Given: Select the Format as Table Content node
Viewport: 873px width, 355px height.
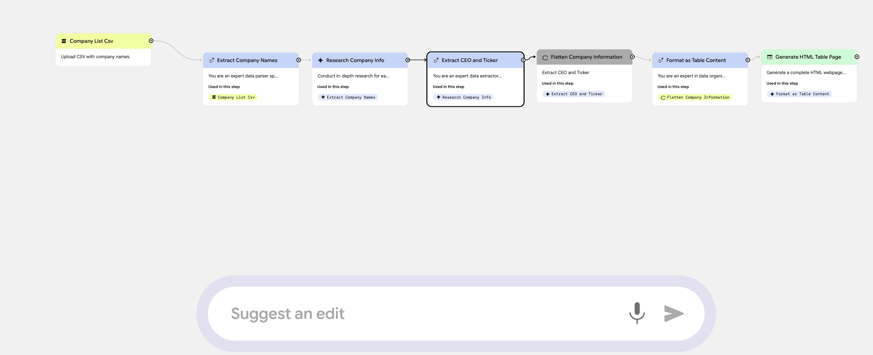Looking at the screenshot, I should pos(695,61).
